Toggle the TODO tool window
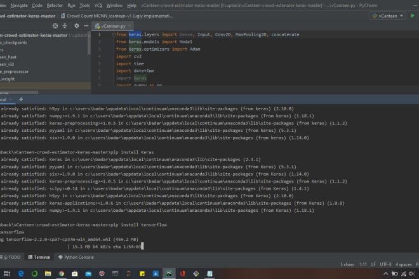Viewport: 419px width, 279px height. (13, 257)
